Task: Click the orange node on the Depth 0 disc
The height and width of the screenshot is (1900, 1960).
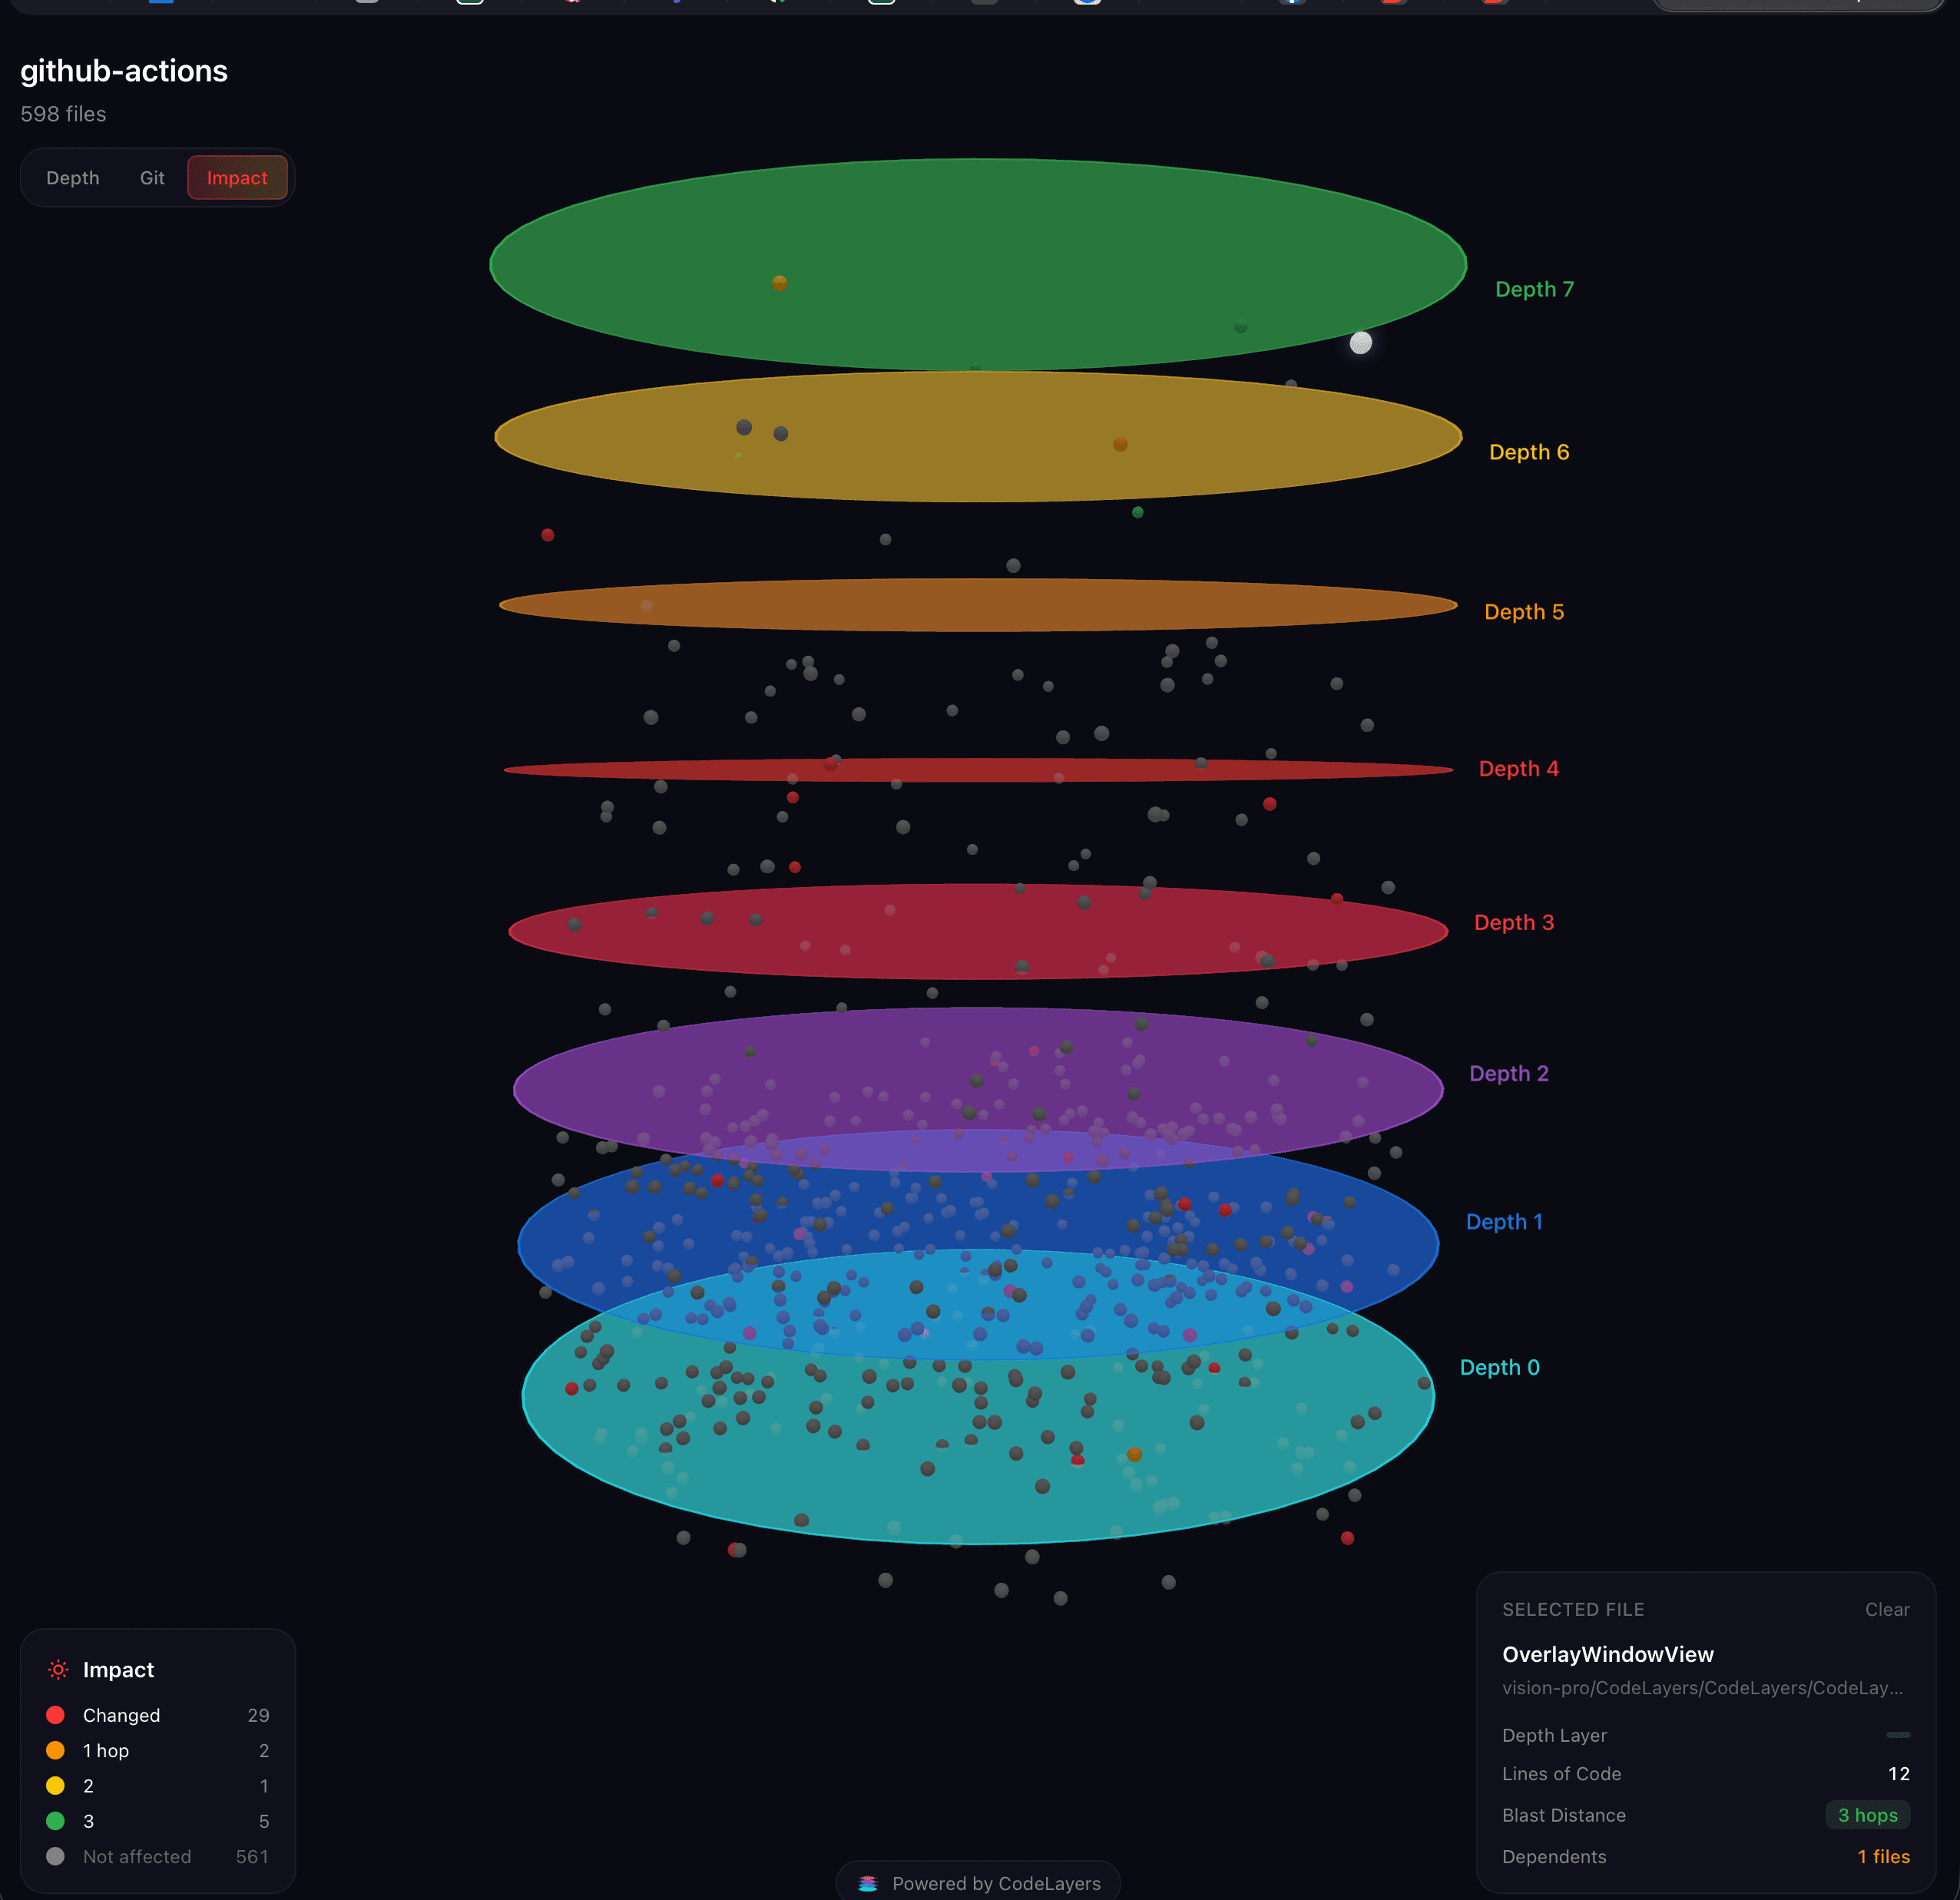Action: click(x=1134, y=1456)
